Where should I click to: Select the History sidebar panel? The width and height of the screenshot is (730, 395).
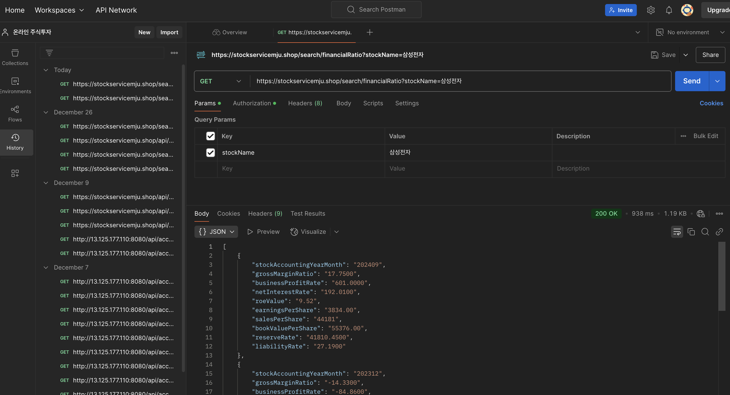15,142
